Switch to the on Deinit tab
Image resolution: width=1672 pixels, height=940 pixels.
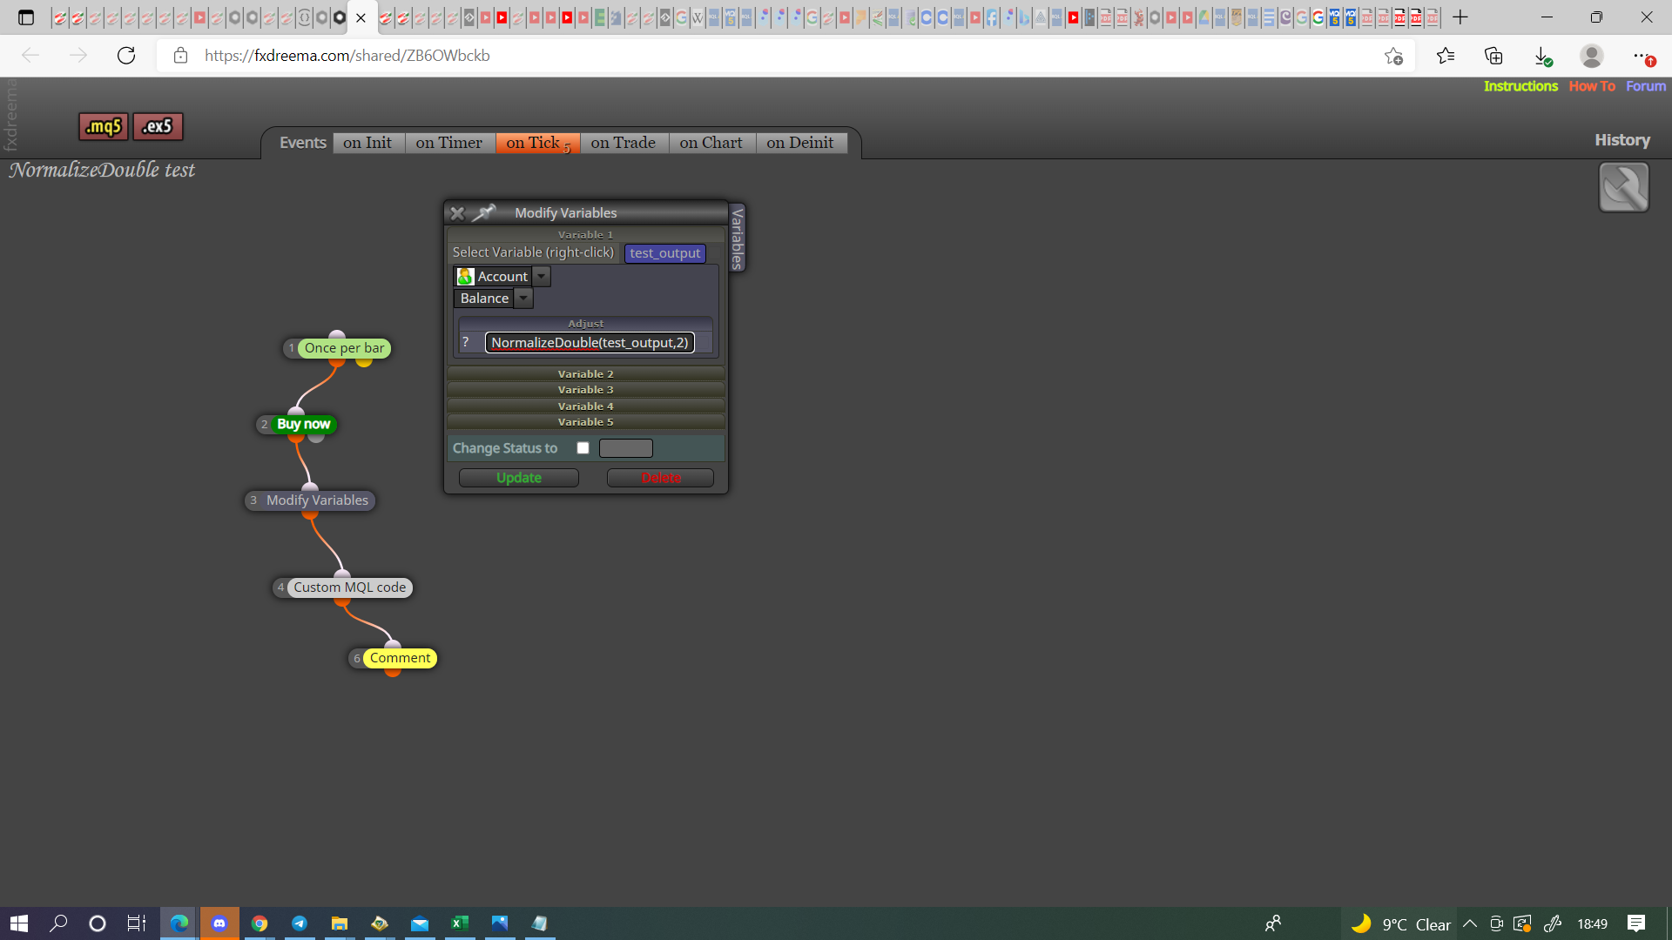800,143
